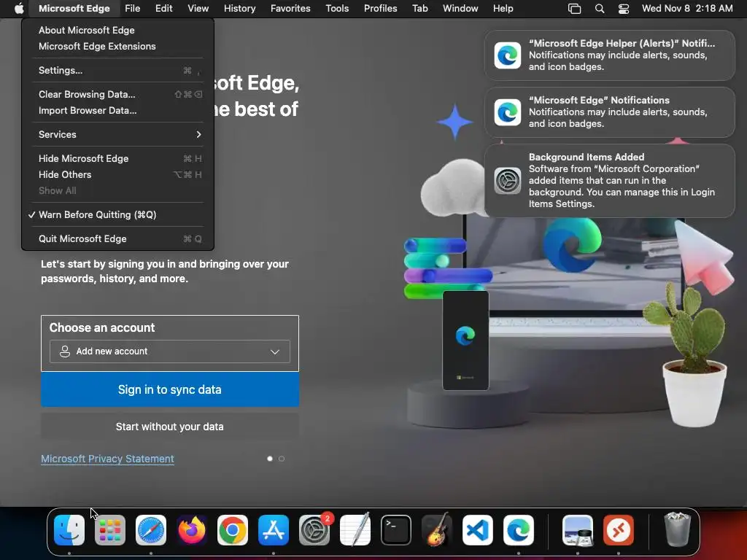The width and height of the screenshot is (747, 560).
Task: Open the App Store Dock icon
Action: tap(274, 530)
